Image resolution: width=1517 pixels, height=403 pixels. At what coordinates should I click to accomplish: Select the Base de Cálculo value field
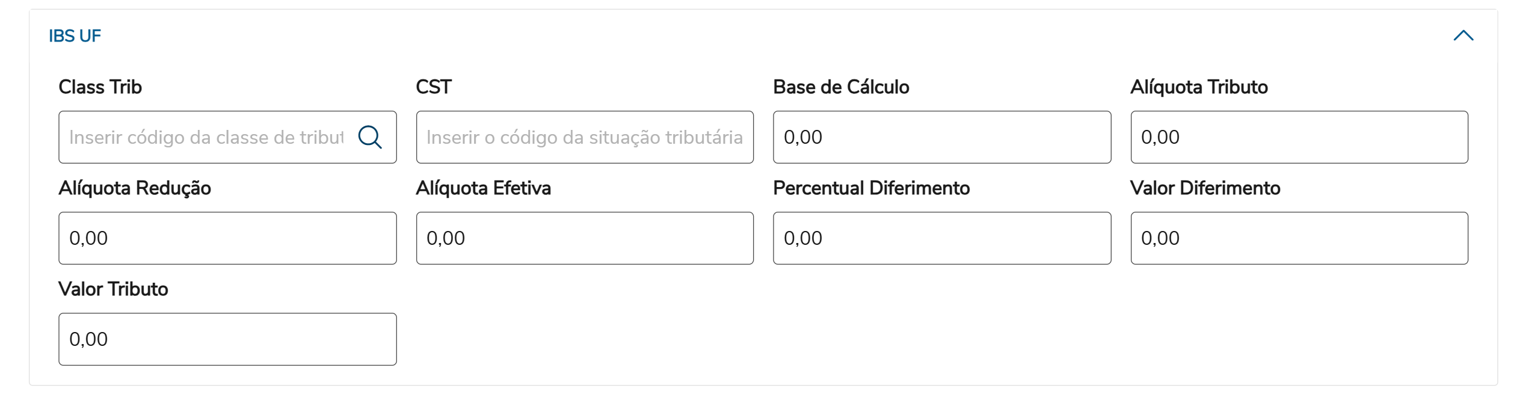(x=941, y=137)
